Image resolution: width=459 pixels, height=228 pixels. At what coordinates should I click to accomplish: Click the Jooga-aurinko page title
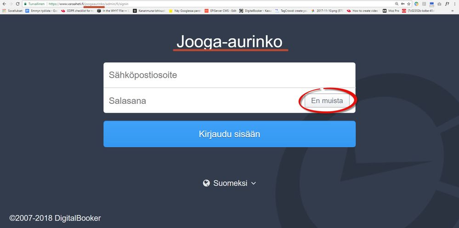(230, 42)
